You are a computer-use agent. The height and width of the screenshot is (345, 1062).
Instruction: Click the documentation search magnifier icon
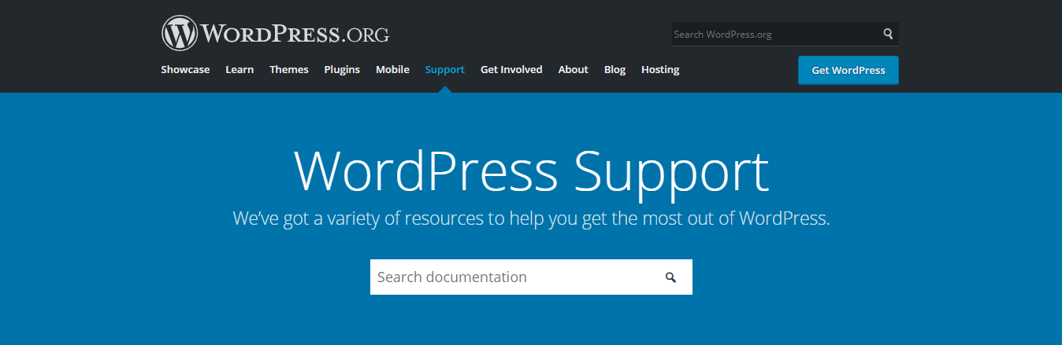670,277
